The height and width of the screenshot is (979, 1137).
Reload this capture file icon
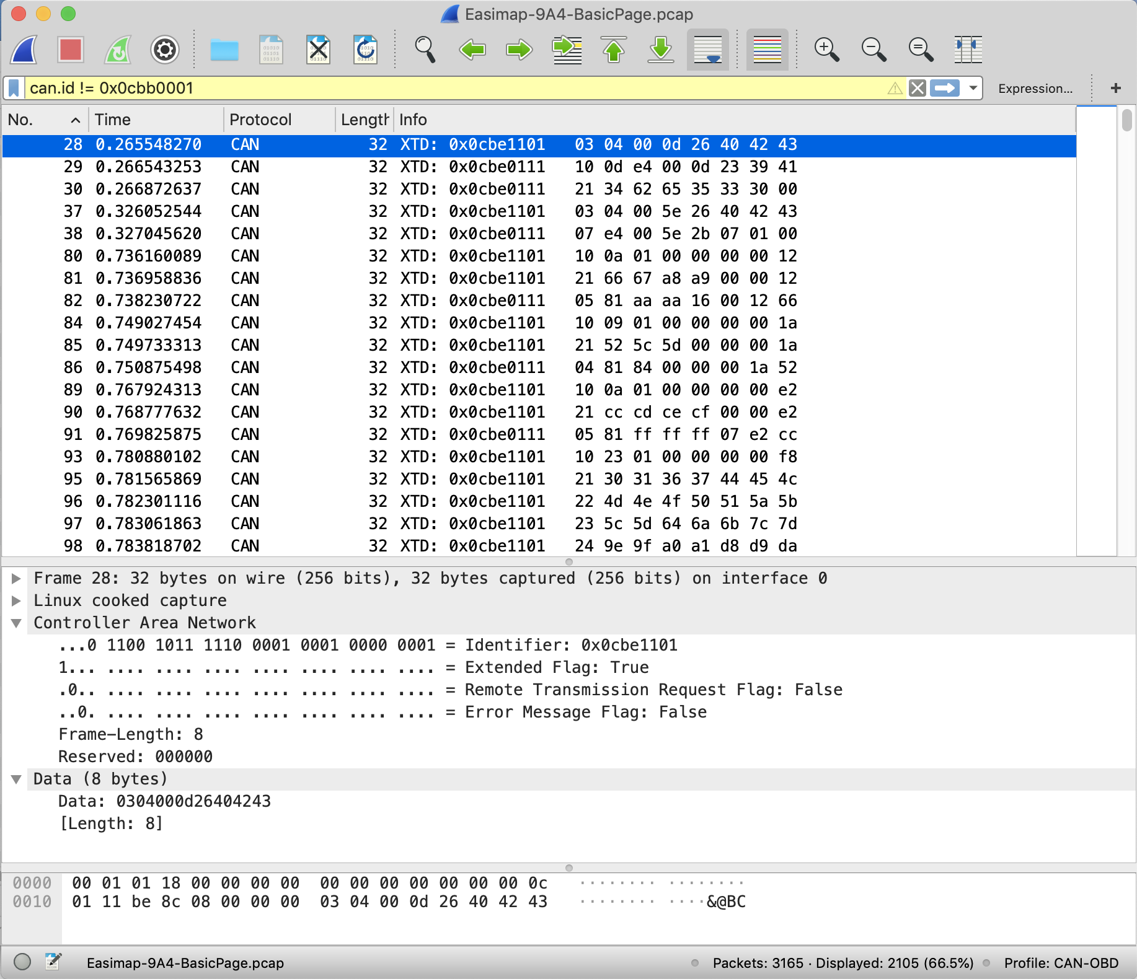[x=366, y=50]
